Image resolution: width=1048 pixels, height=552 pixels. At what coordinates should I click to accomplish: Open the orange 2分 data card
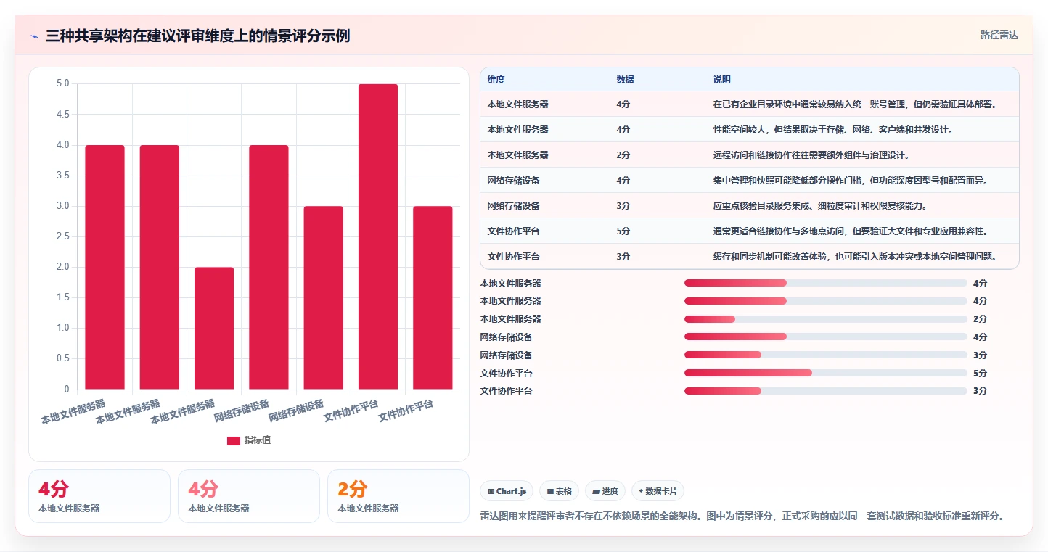click(x=398, y=496)
